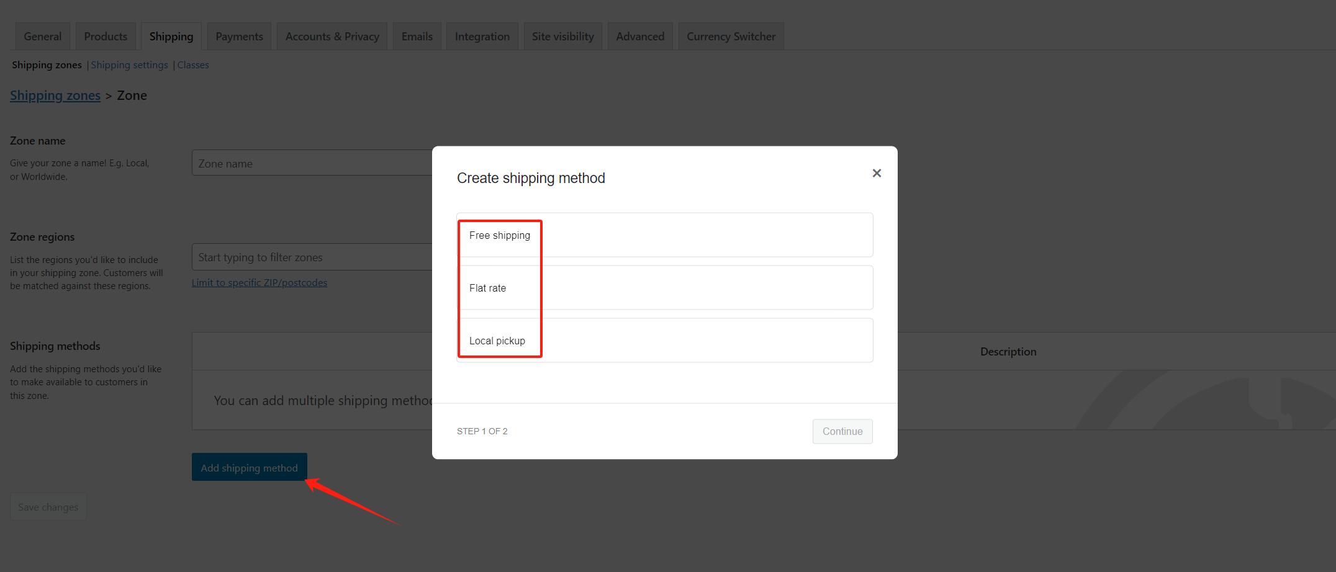Go to the Payments tab
Screen dimensions: 1336x572
click(x=240, y=37)
